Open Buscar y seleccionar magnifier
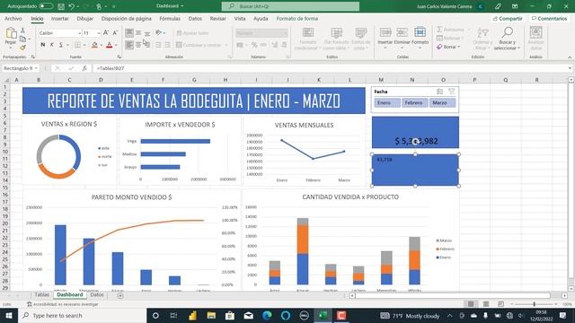The height and width of the screenshot is (323, 575). coord(507,38)
